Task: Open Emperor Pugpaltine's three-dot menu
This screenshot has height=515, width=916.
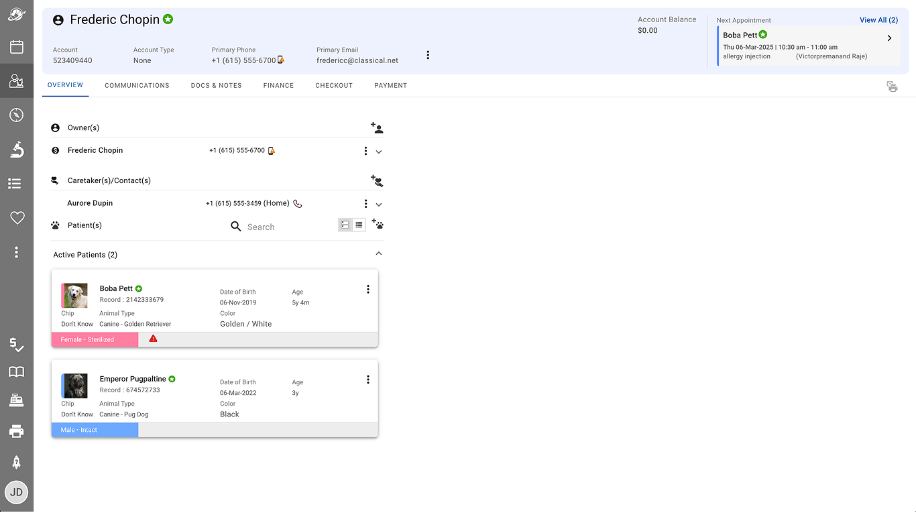Action: click(x=367, y=380)
